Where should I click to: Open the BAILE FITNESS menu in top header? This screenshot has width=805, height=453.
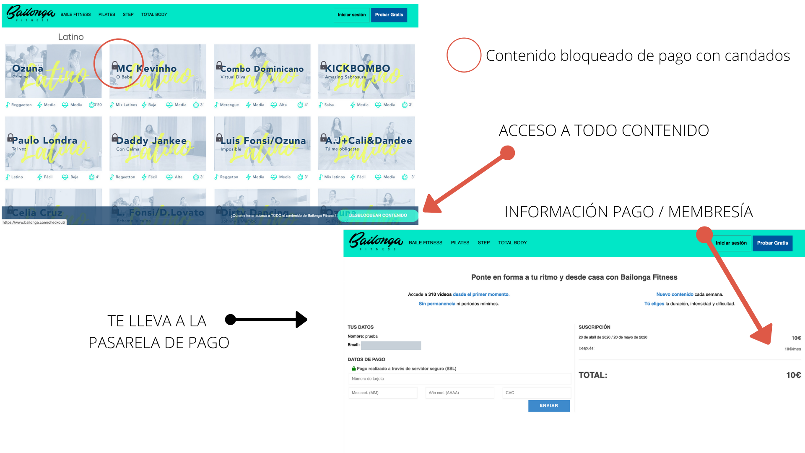coord(75,15)
